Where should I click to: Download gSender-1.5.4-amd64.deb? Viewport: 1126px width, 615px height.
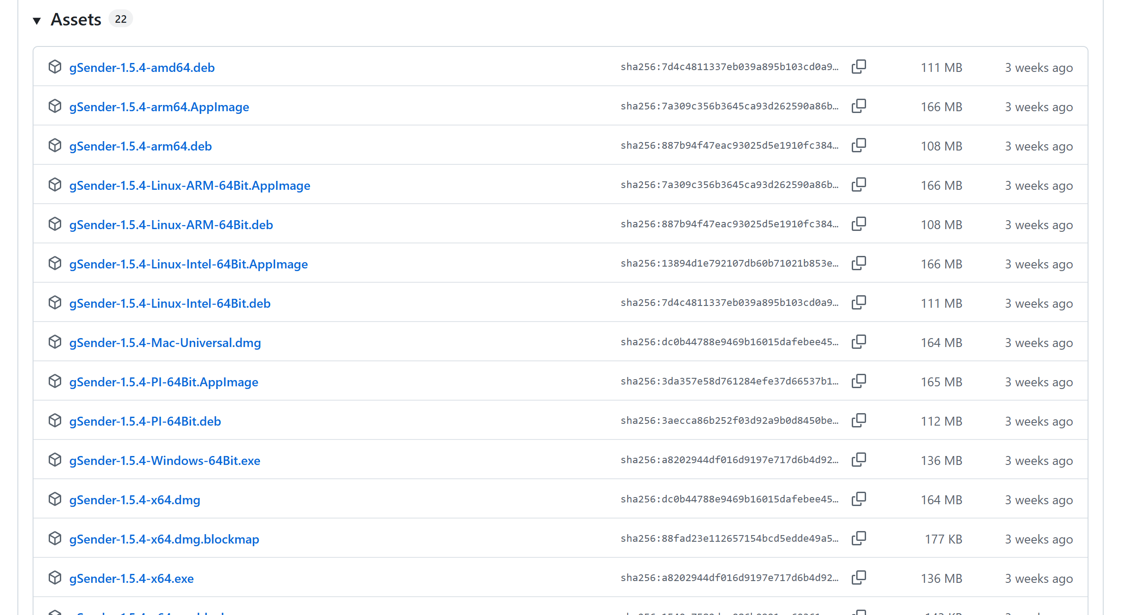pos(142,67)
